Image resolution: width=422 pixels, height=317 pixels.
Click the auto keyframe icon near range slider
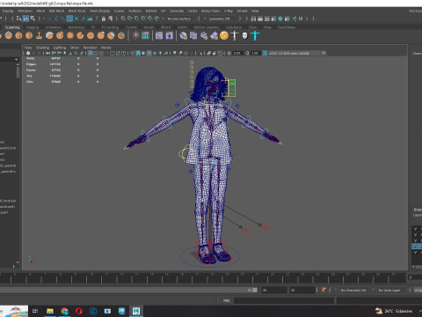[324, 290]
